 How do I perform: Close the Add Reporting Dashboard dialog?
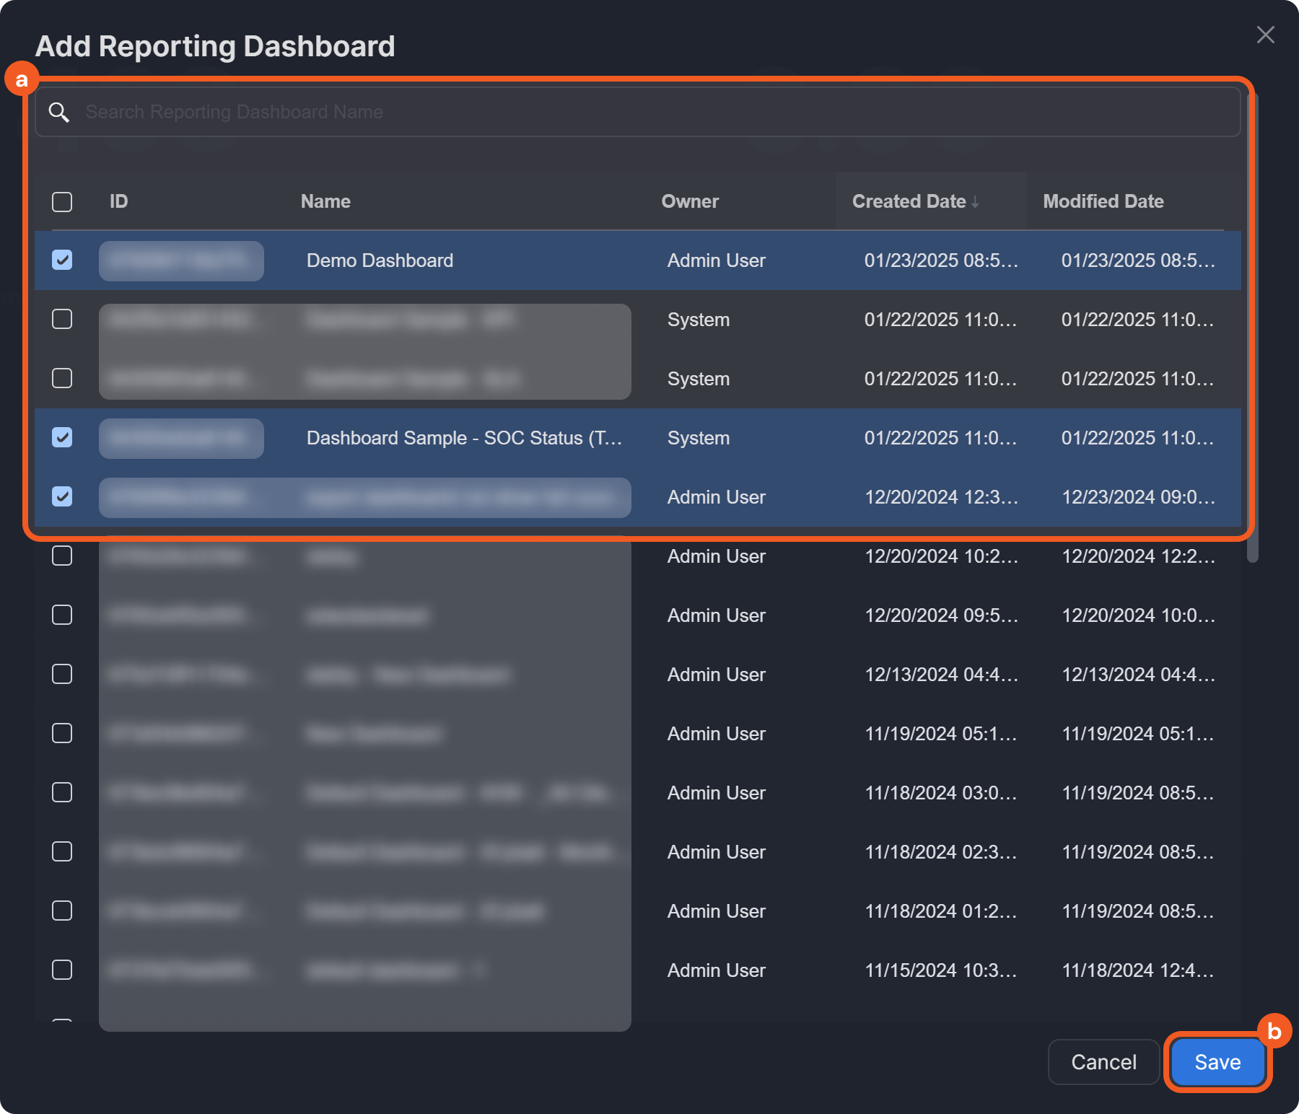point(1265,35)
